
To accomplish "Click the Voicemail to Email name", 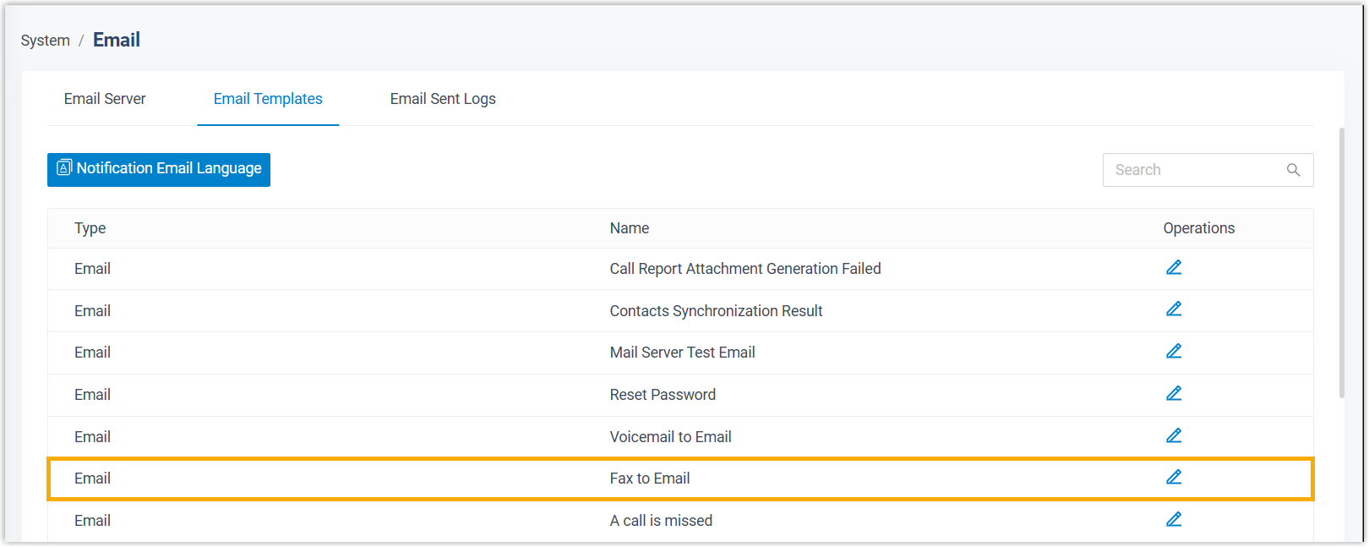I will pyautogui.click(x=670, y=437).
